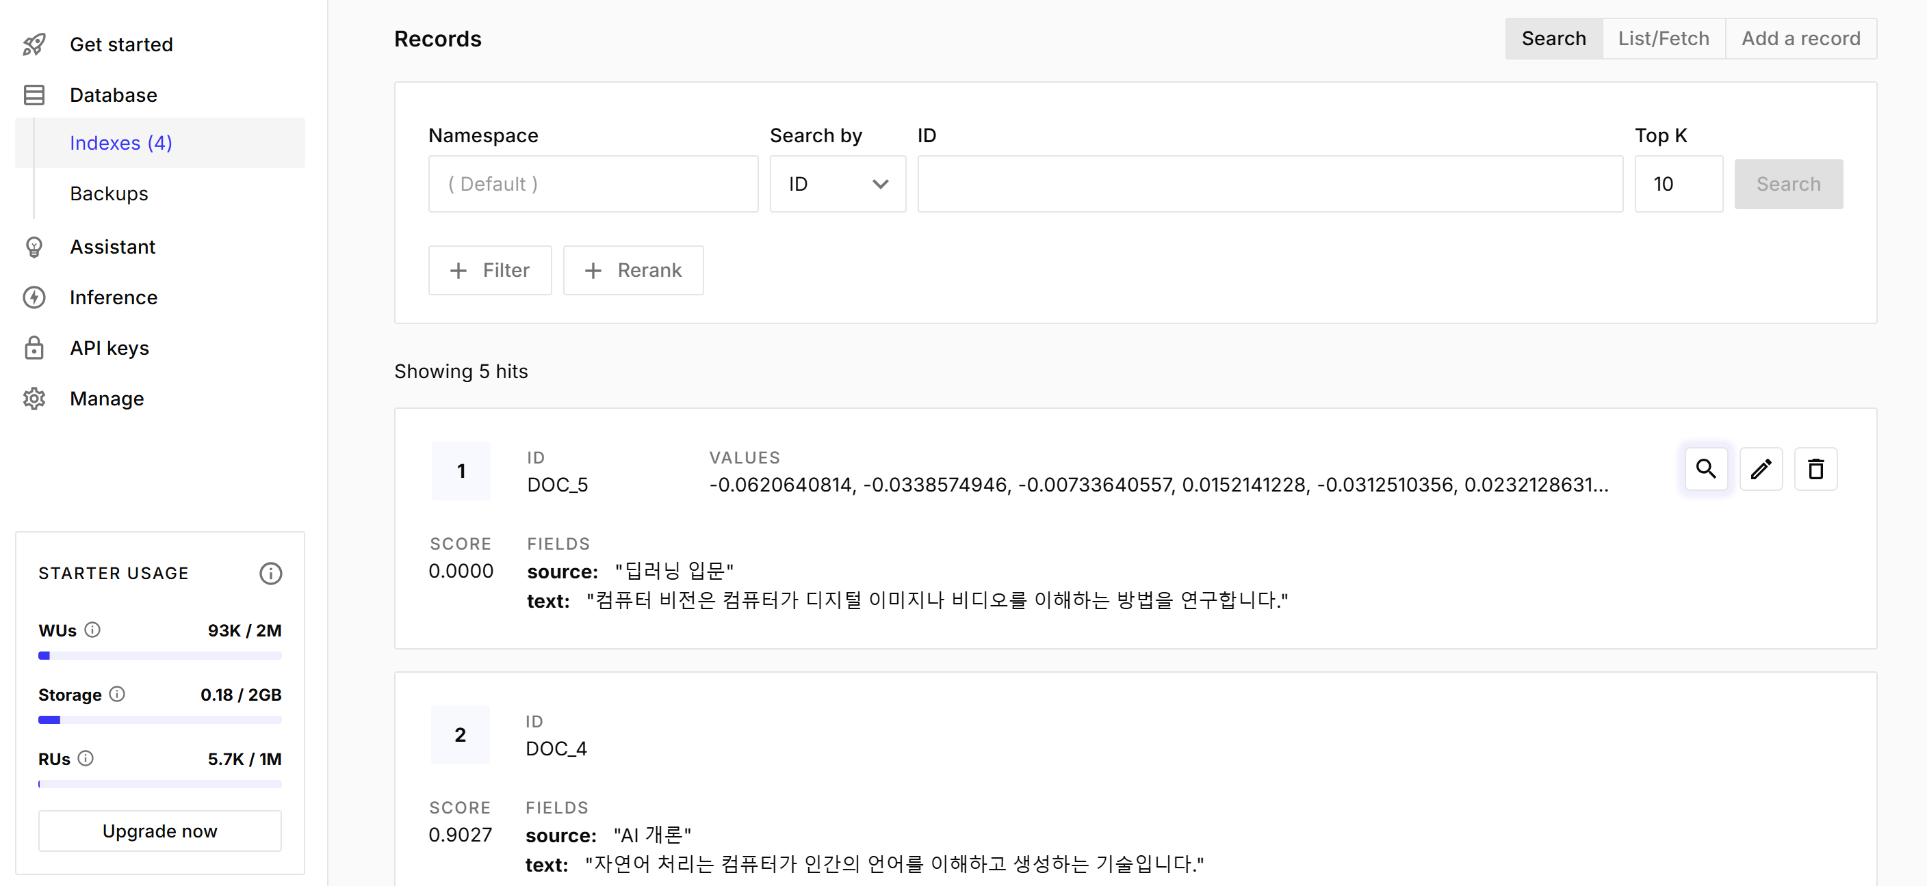This screenshot has height=886, width=1927.
Task: Switch to the Add a record tab
Action: pyautogui.click(x=1800, y=39)
